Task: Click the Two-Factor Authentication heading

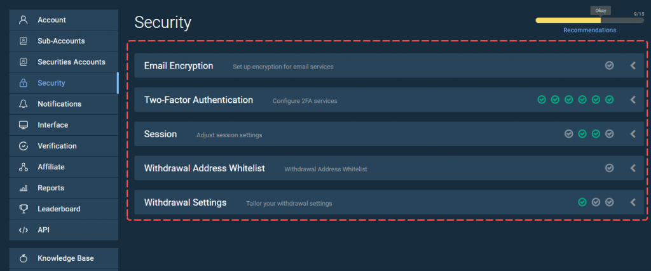Action: [198, 100]
